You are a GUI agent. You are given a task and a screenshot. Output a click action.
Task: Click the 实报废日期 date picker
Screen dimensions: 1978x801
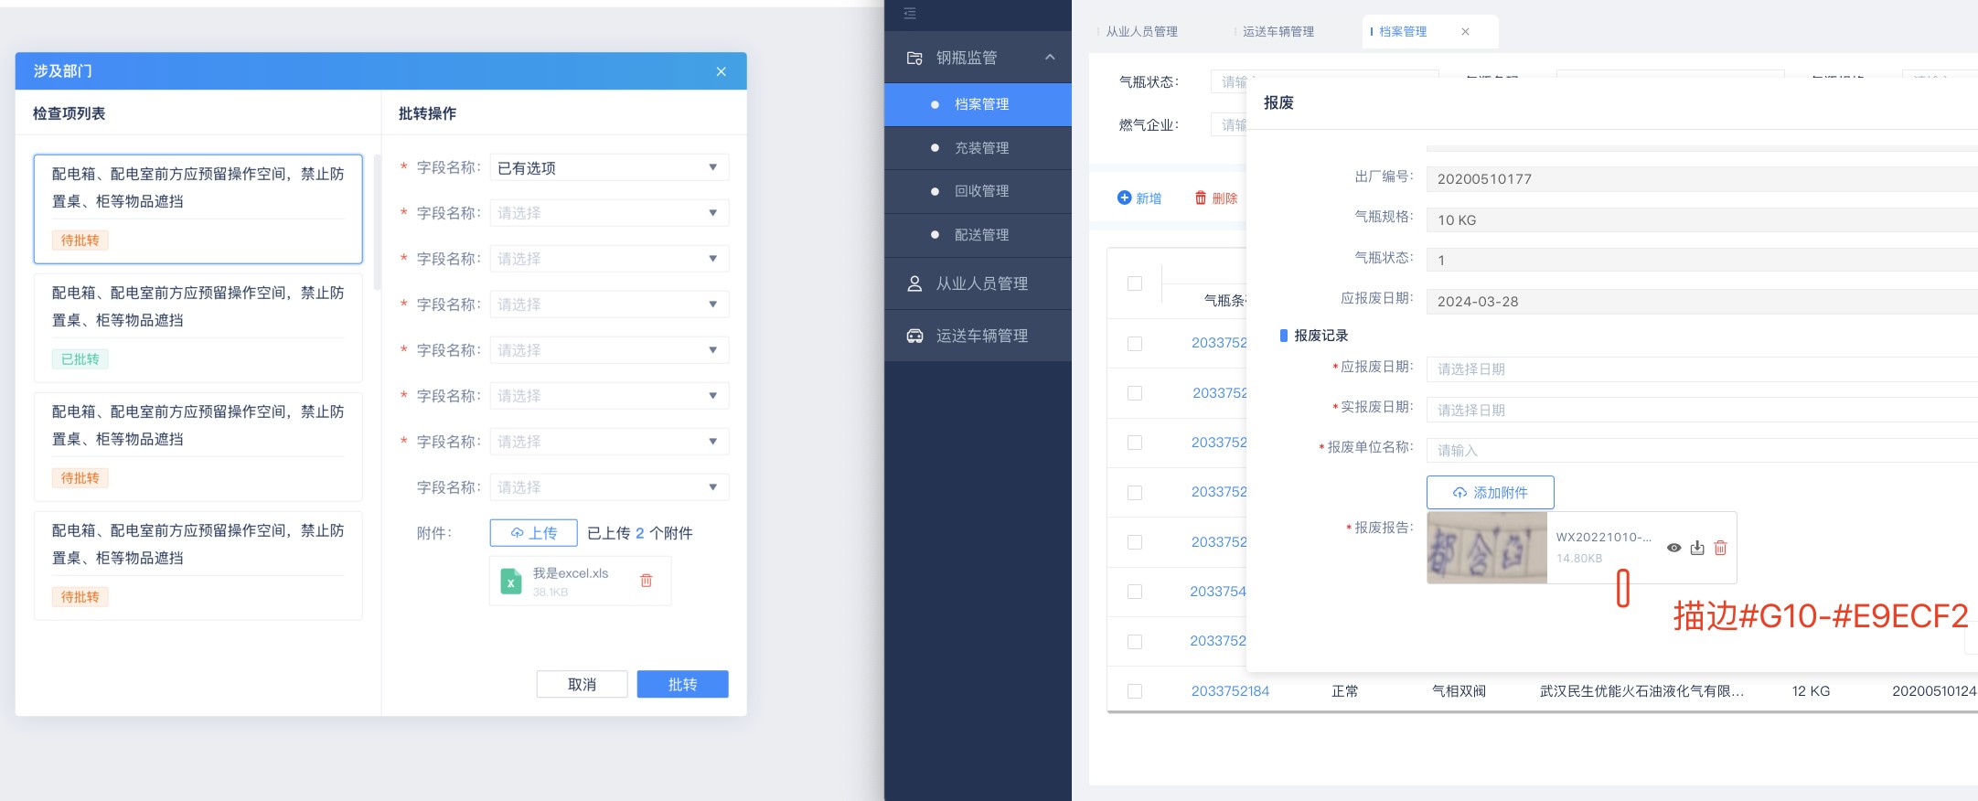pyautogui.click(x=1702, y=410)
